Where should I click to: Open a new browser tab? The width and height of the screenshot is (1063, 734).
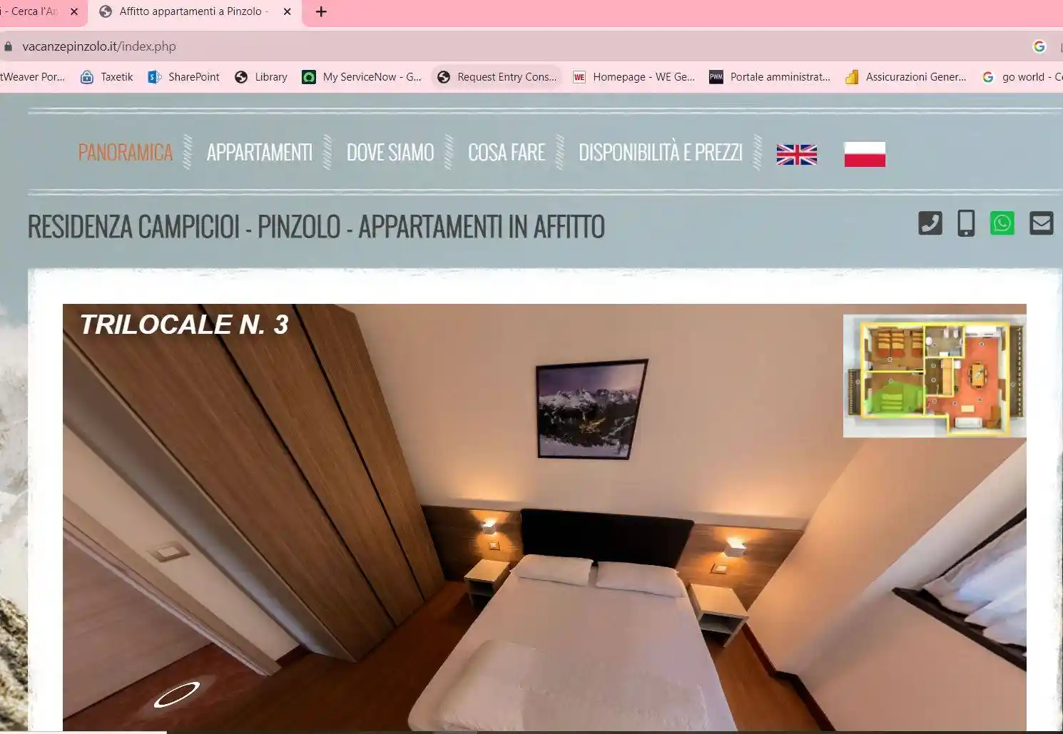(x=320, y=11)
